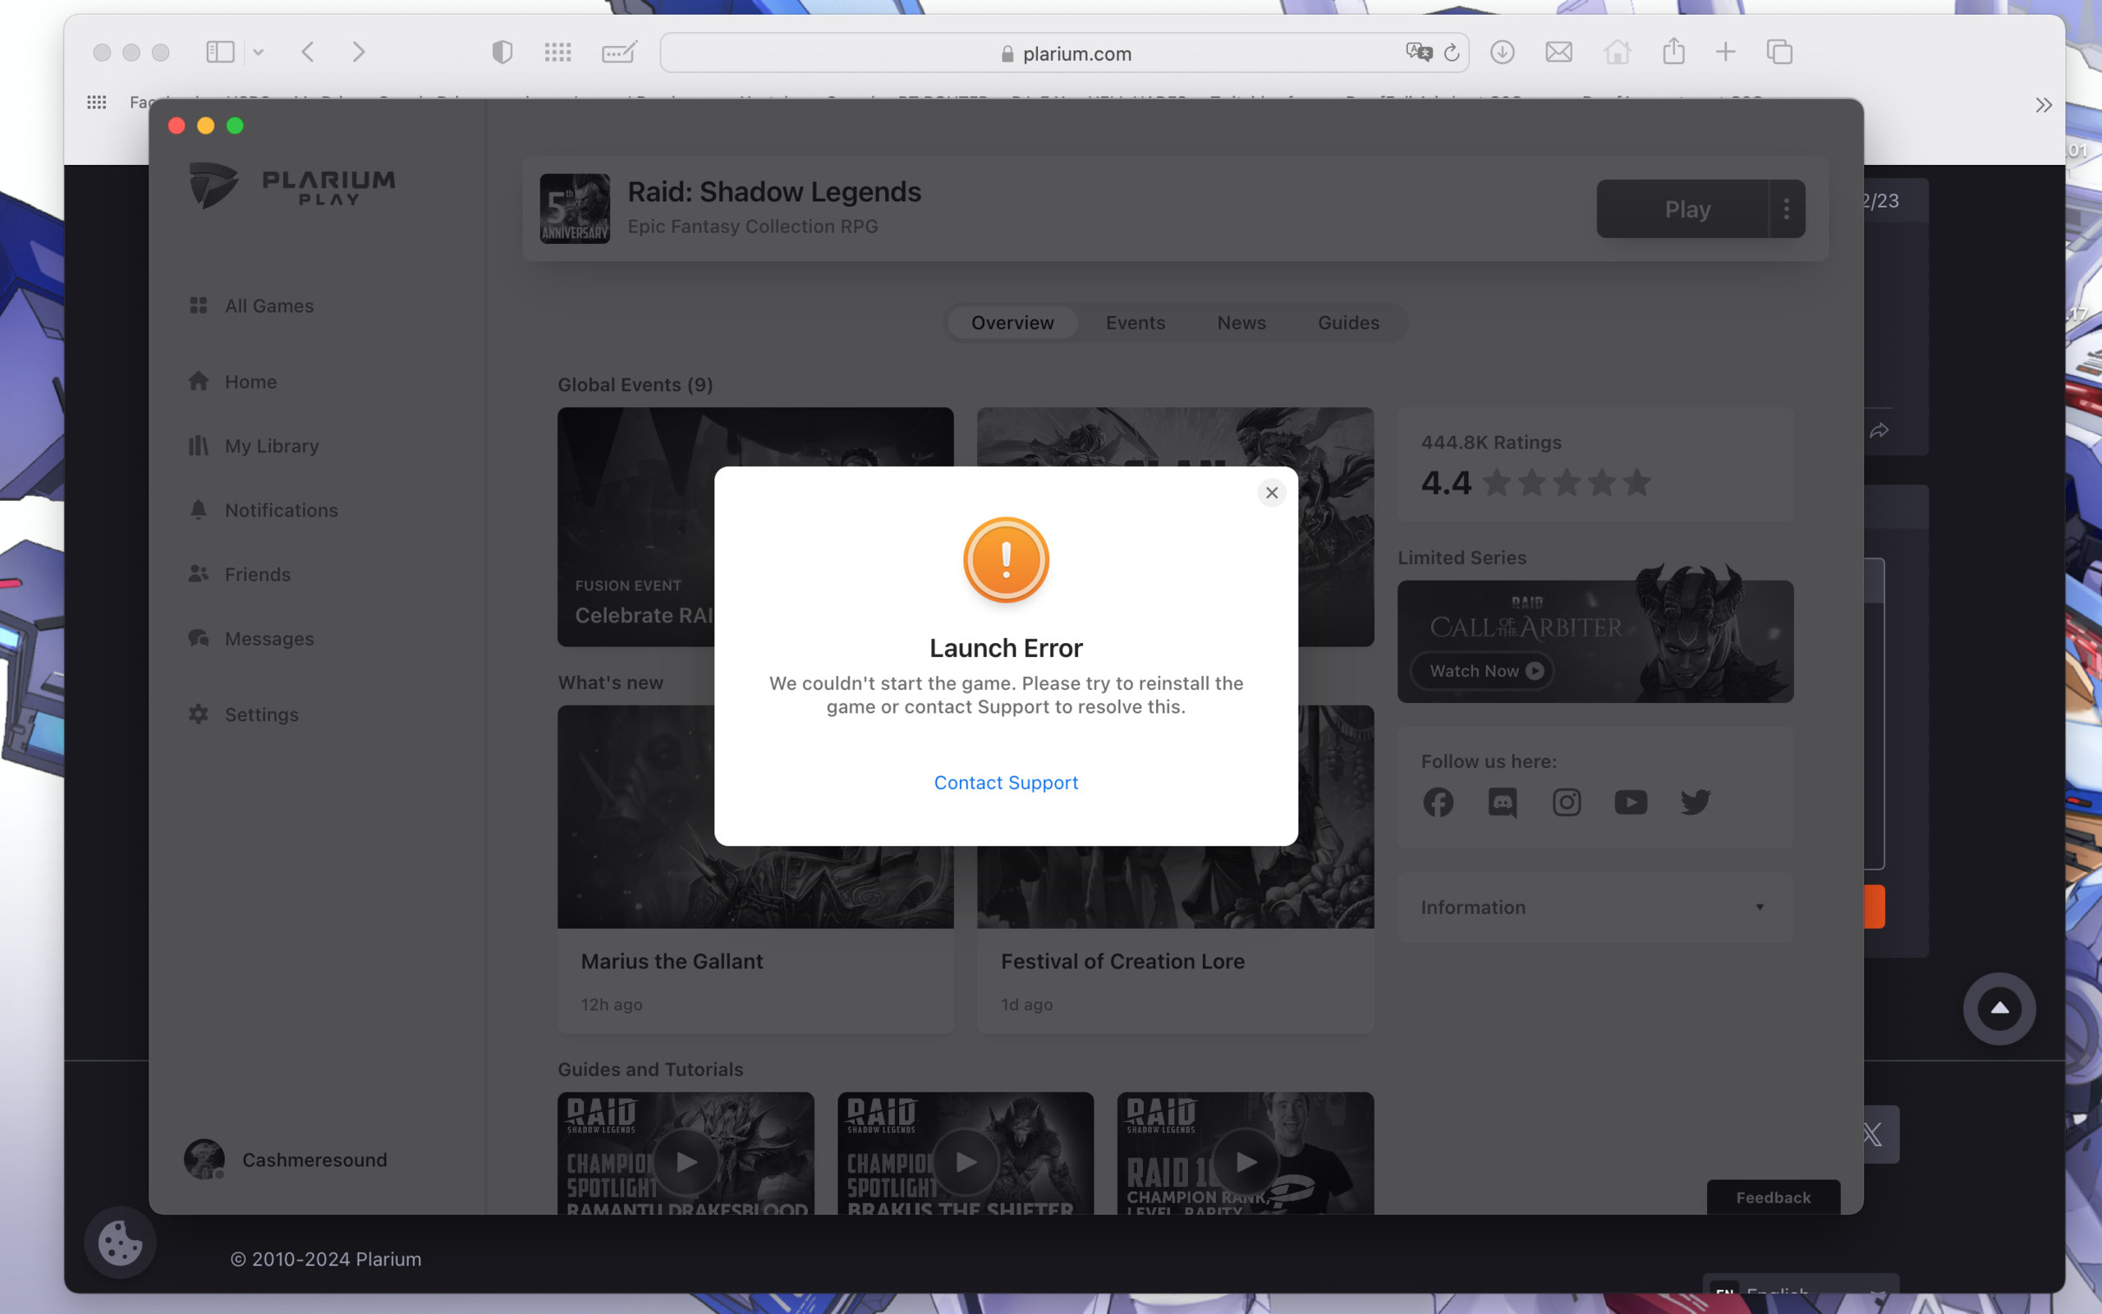
Task: Click the share arrow on the webpage
Action: click(1879, 431)
